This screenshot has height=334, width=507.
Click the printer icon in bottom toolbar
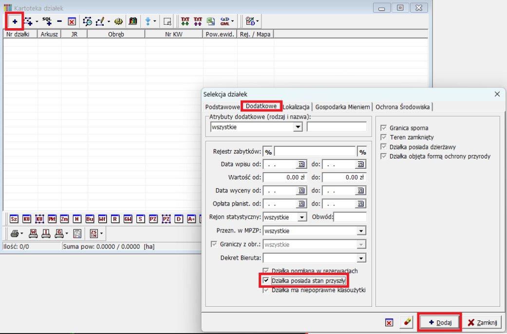(15, 234)
